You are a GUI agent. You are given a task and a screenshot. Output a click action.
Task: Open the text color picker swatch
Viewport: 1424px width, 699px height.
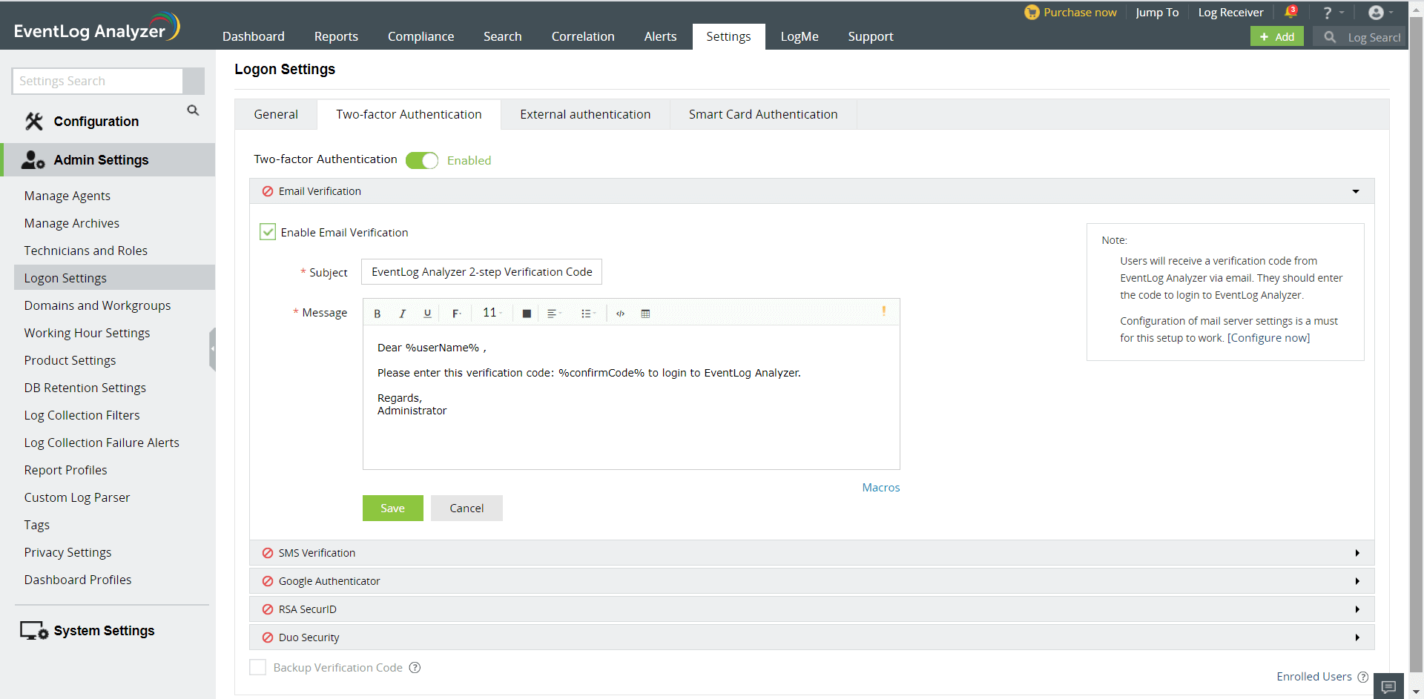[x=527, y=314]
